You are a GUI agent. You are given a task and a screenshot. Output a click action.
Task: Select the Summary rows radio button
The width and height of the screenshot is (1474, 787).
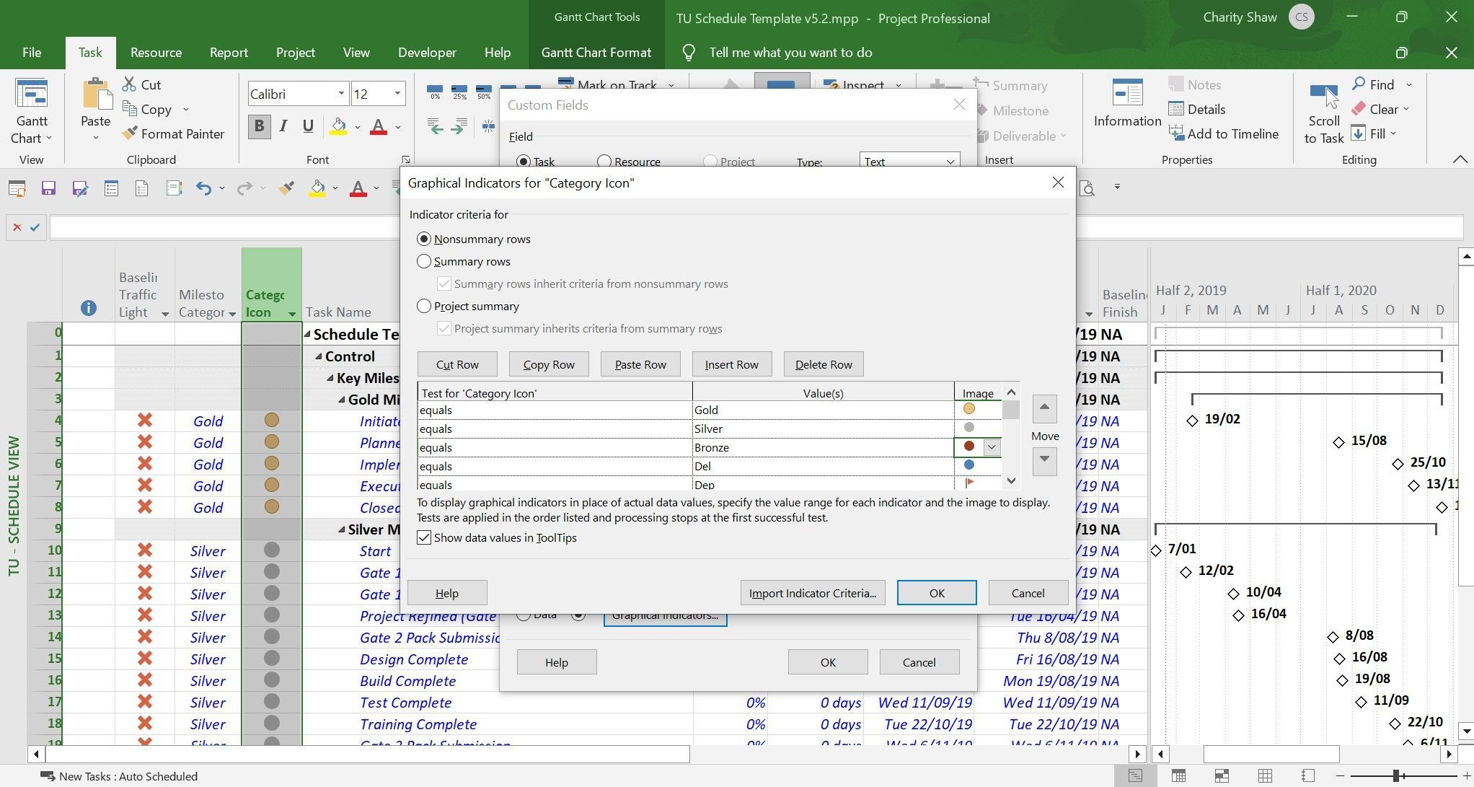click(x=424, y=261)
